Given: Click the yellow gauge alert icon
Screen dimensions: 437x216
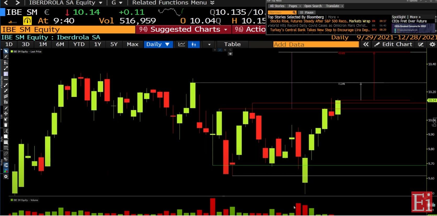Looking at the screenshot, I should 27,21.
